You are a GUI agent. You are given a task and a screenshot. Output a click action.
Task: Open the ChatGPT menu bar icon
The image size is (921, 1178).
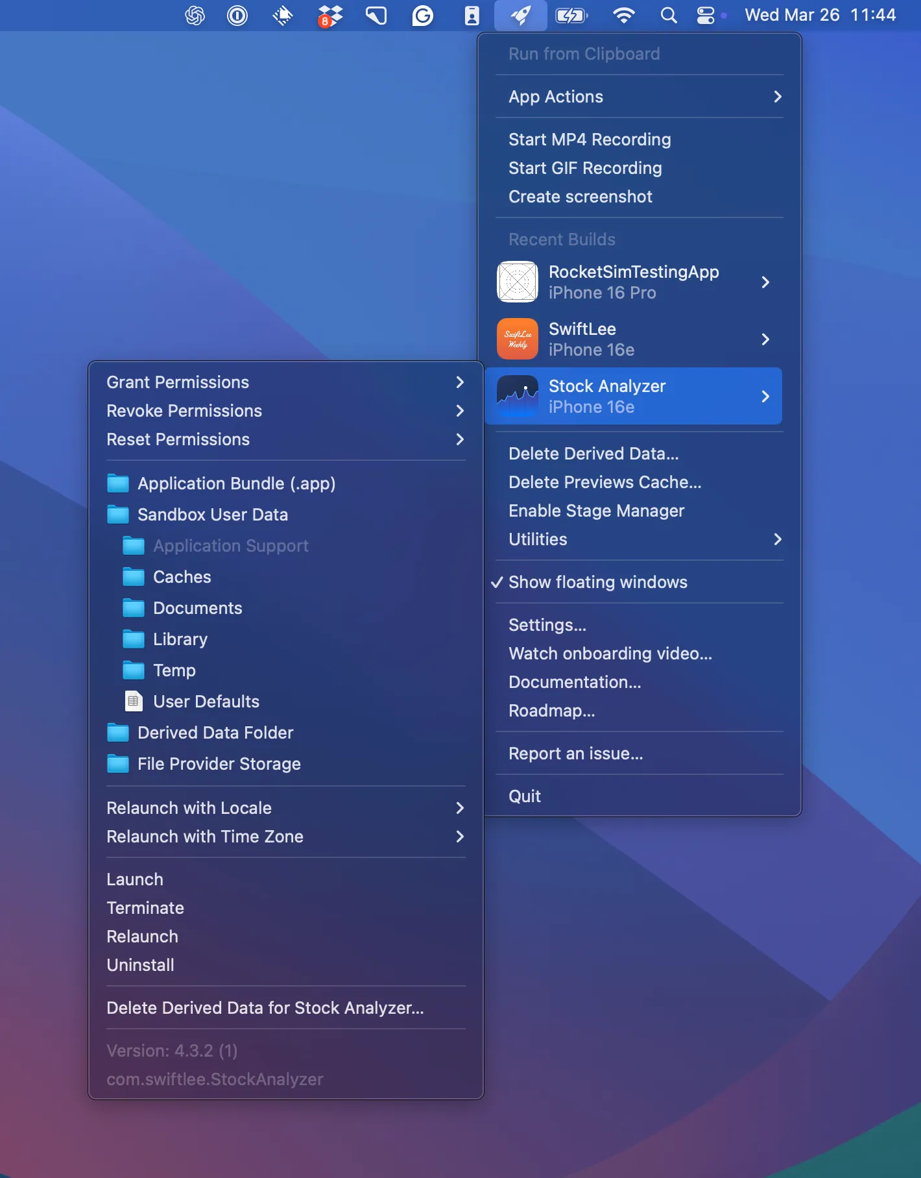[195, 15]
